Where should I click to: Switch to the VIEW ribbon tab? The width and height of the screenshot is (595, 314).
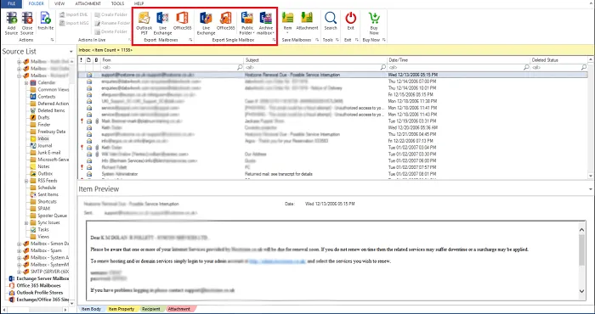pyautogui.click(x=59, y=3)
